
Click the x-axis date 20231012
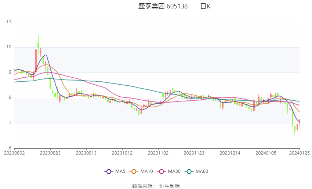click(x=122, y=153)
